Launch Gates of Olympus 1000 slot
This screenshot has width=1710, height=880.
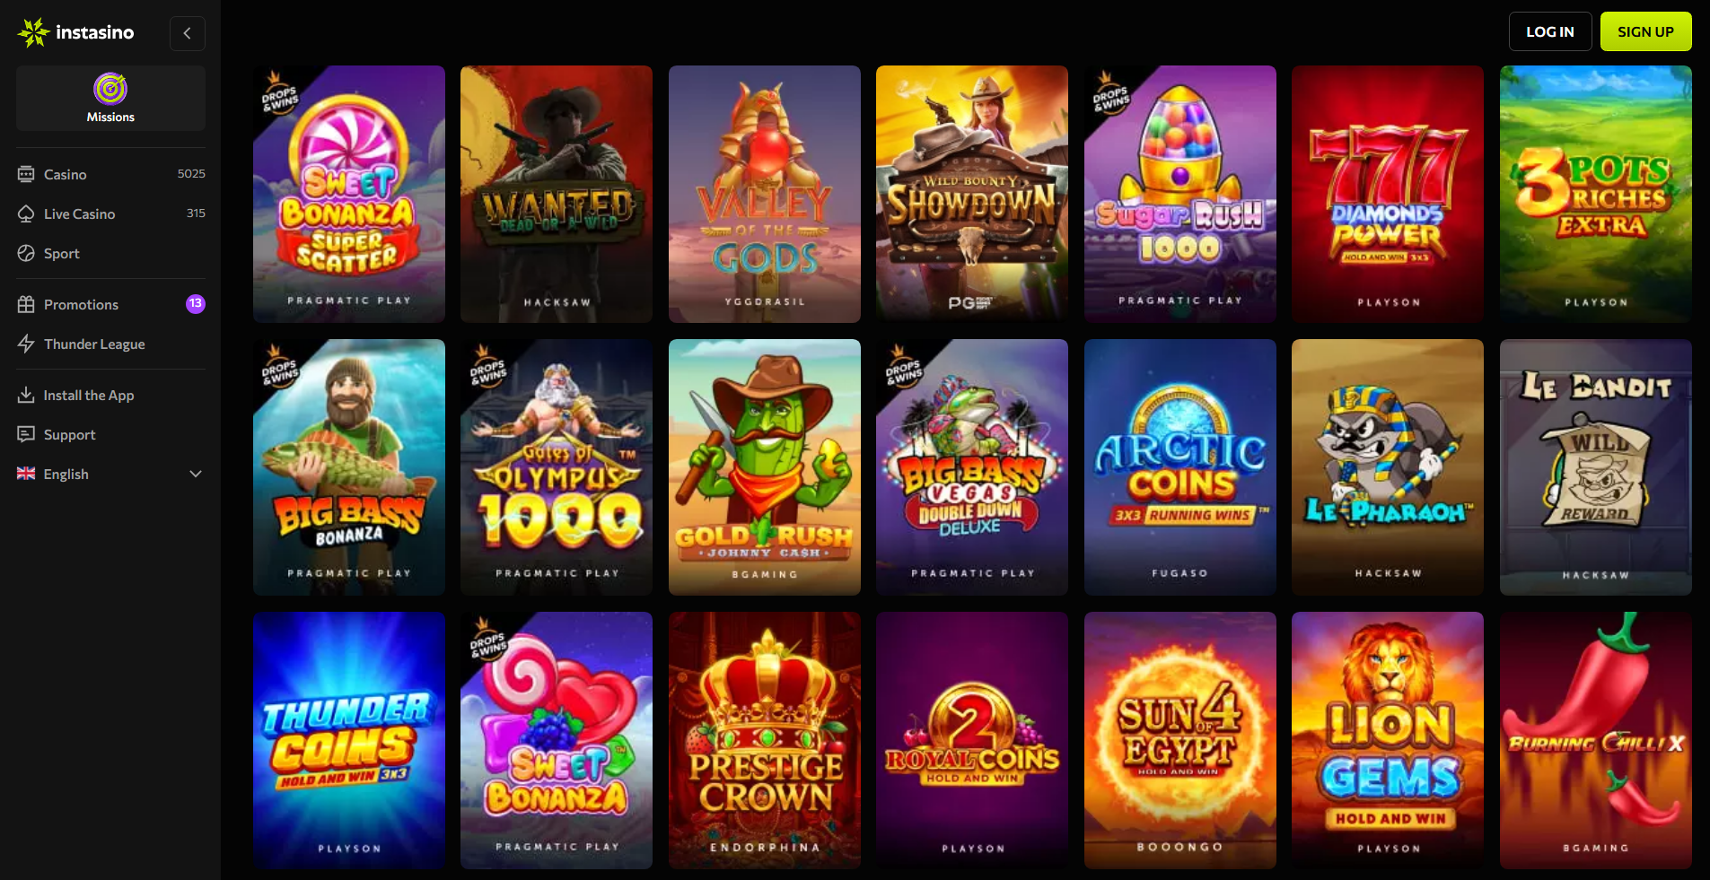pyautogui.click(x=557, y=467)
